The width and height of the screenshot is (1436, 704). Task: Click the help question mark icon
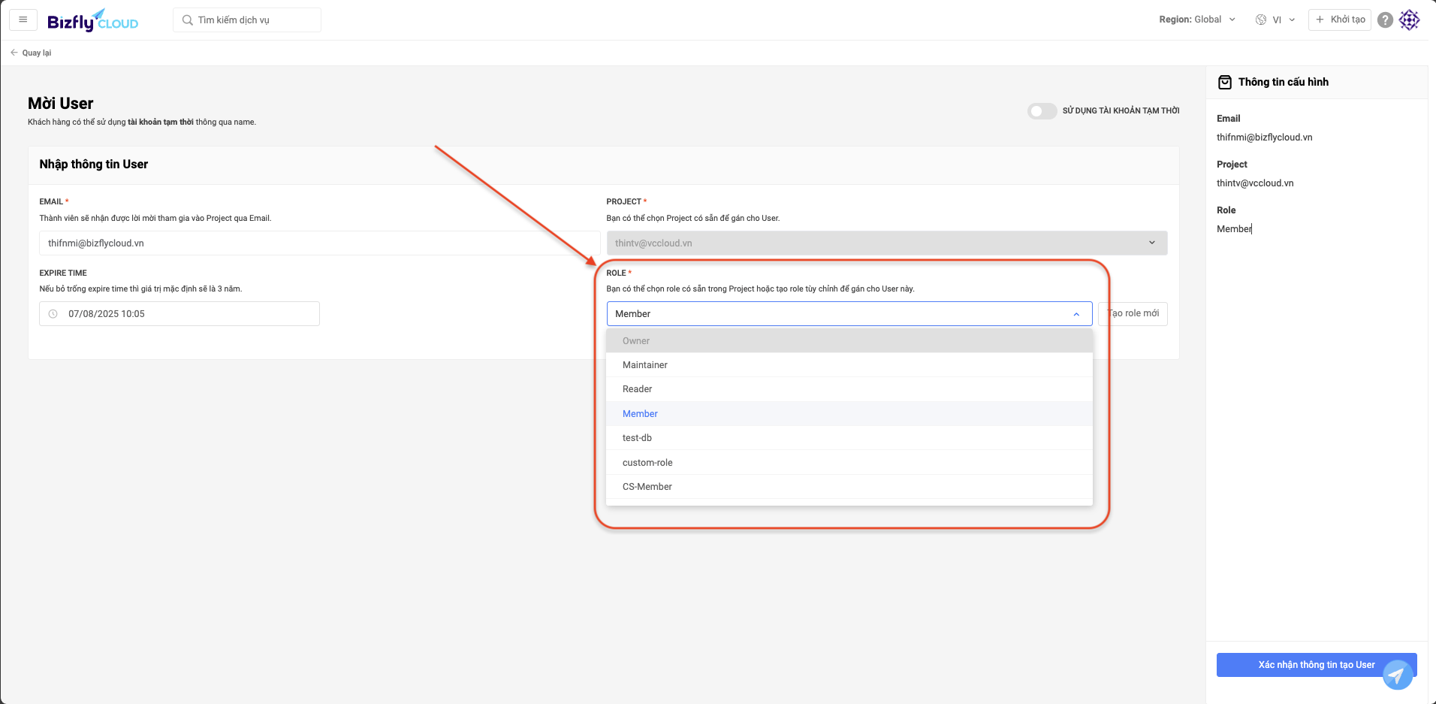pyautogui.click(x=1385, y=20)
